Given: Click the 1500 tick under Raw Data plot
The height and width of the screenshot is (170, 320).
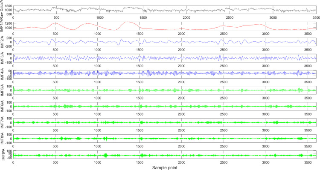Looking at the screenshot, I should 143,18.
